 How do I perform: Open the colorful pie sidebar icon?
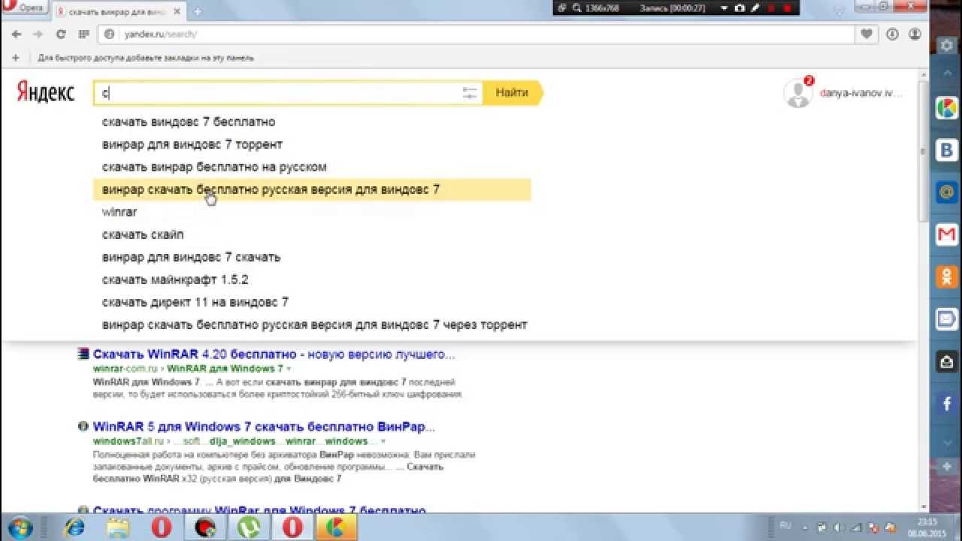pyautogui.click(x=946, y=107)
